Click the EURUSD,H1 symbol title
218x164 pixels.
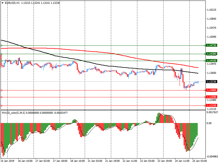point(12,3)
